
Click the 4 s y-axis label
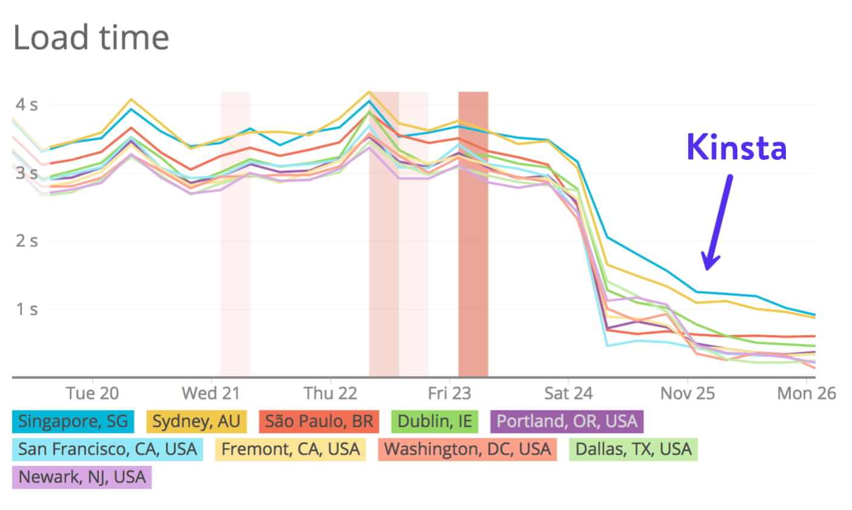coord(26,105)
